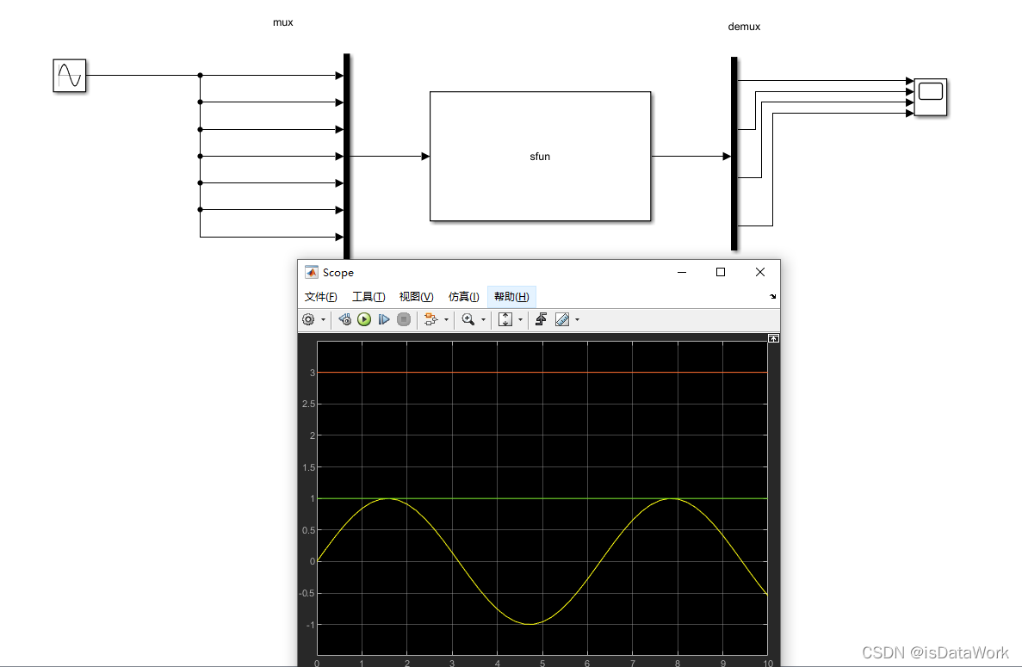Click the Step Forward button in Scope
The image size is (1022, 667).
384,319
